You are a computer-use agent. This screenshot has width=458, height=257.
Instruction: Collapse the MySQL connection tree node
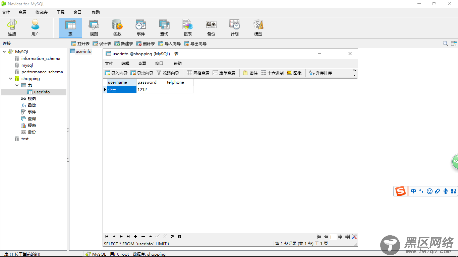[4, 52]
